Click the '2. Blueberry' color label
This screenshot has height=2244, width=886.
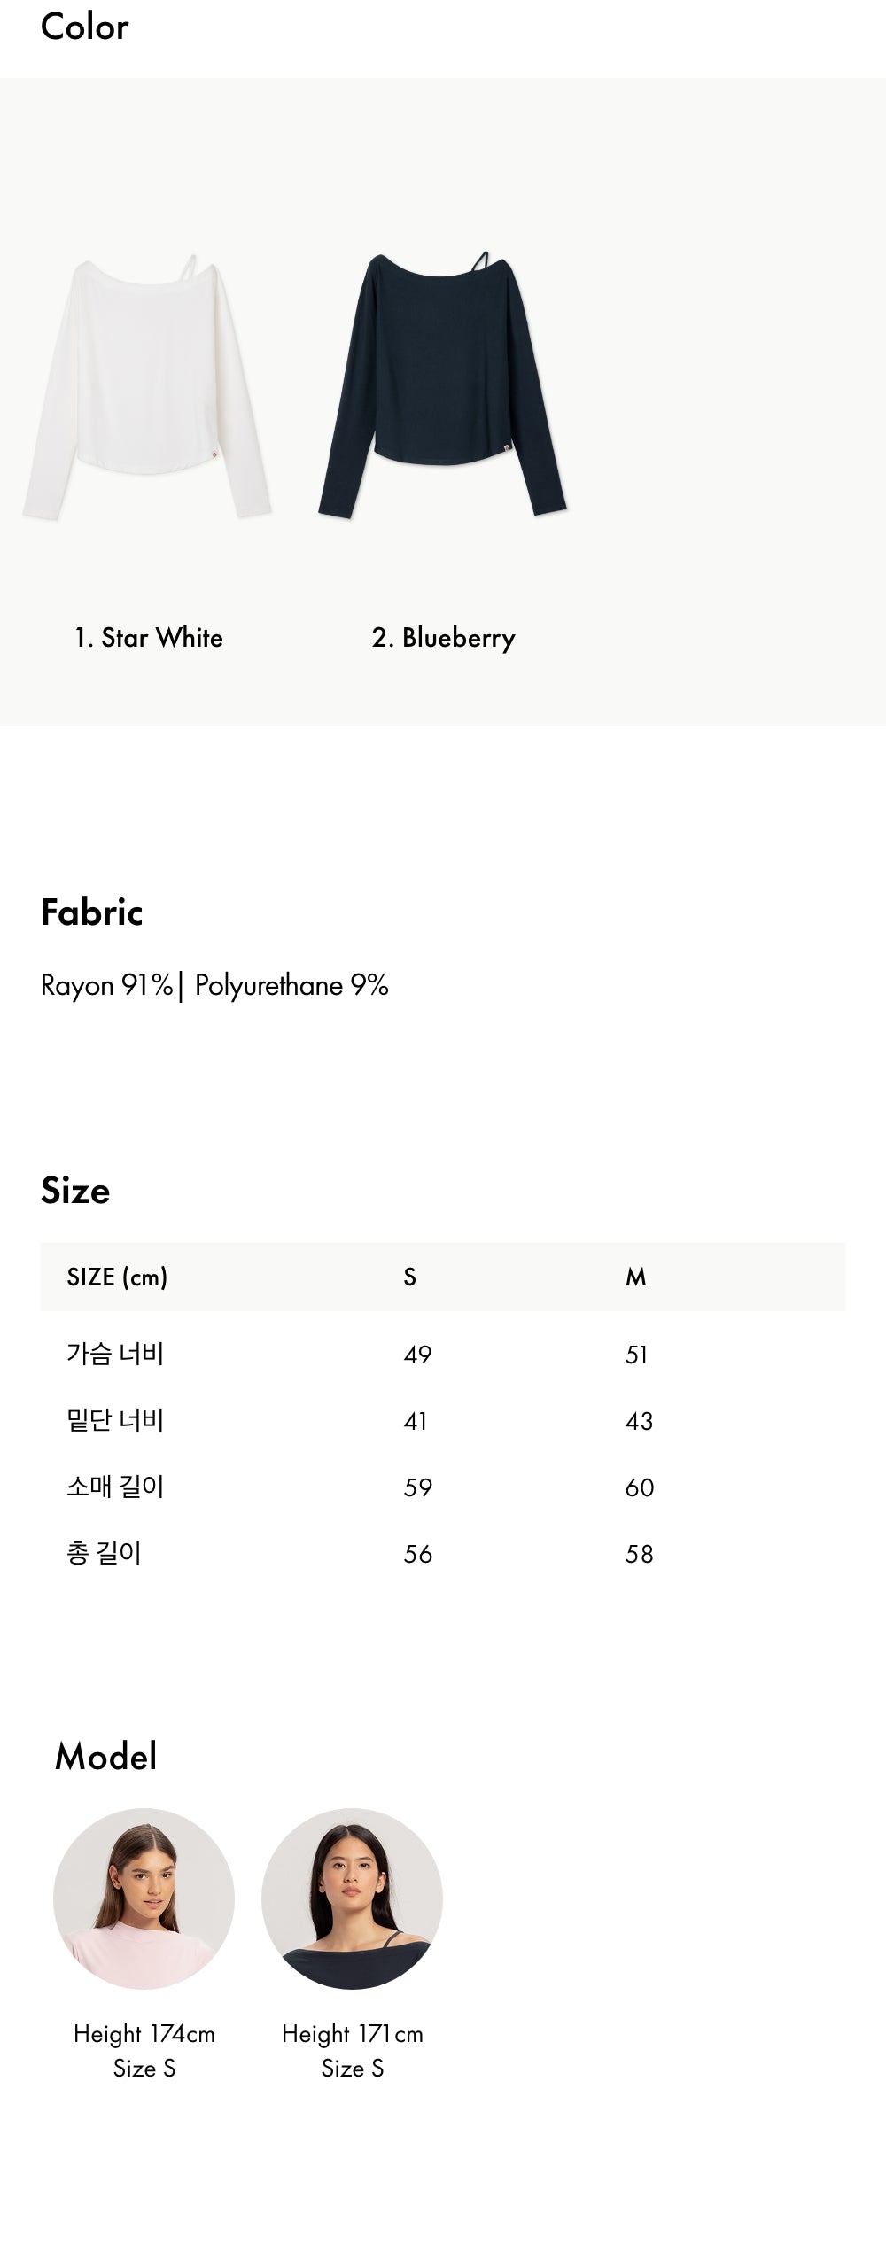pyautogui.click(x=443, y=639)
